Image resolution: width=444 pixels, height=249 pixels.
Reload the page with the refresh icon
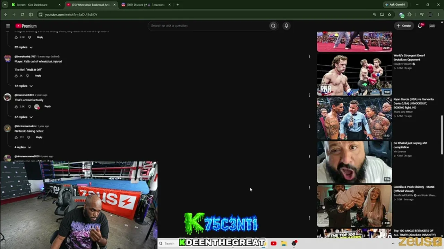tap(22, 15)
